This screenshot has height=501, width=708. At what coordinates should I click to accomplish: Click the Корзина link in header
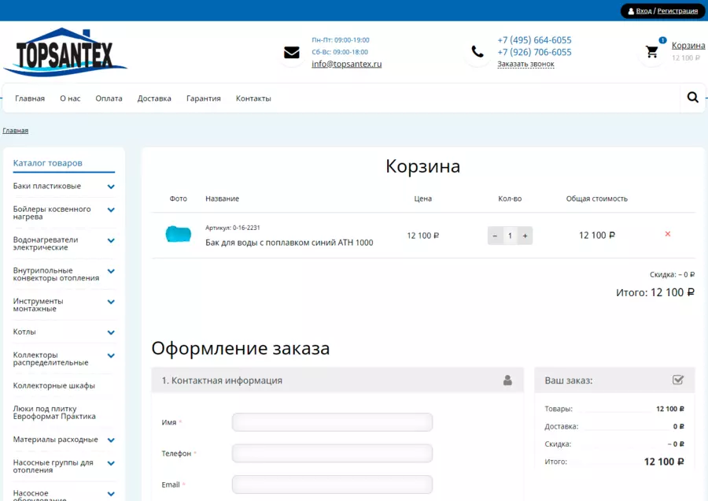[x=688, y=45]
